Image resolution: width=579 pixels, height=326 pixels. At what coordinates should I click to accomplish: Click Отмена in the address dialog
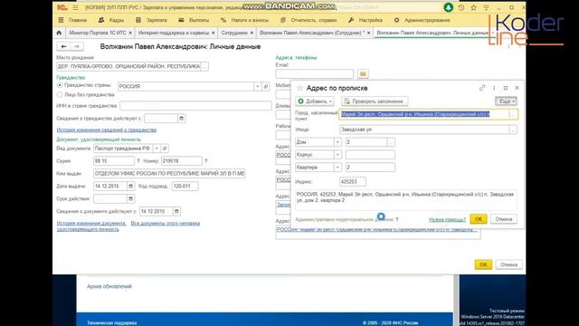[x=504, y=219]
